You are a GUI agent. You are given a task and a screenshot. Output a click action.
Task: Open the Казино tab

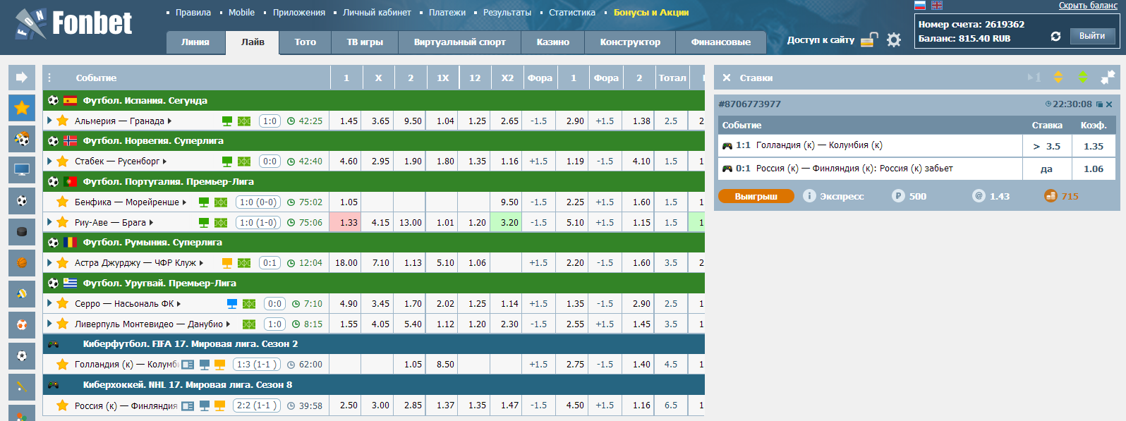(x=553, y=42)
